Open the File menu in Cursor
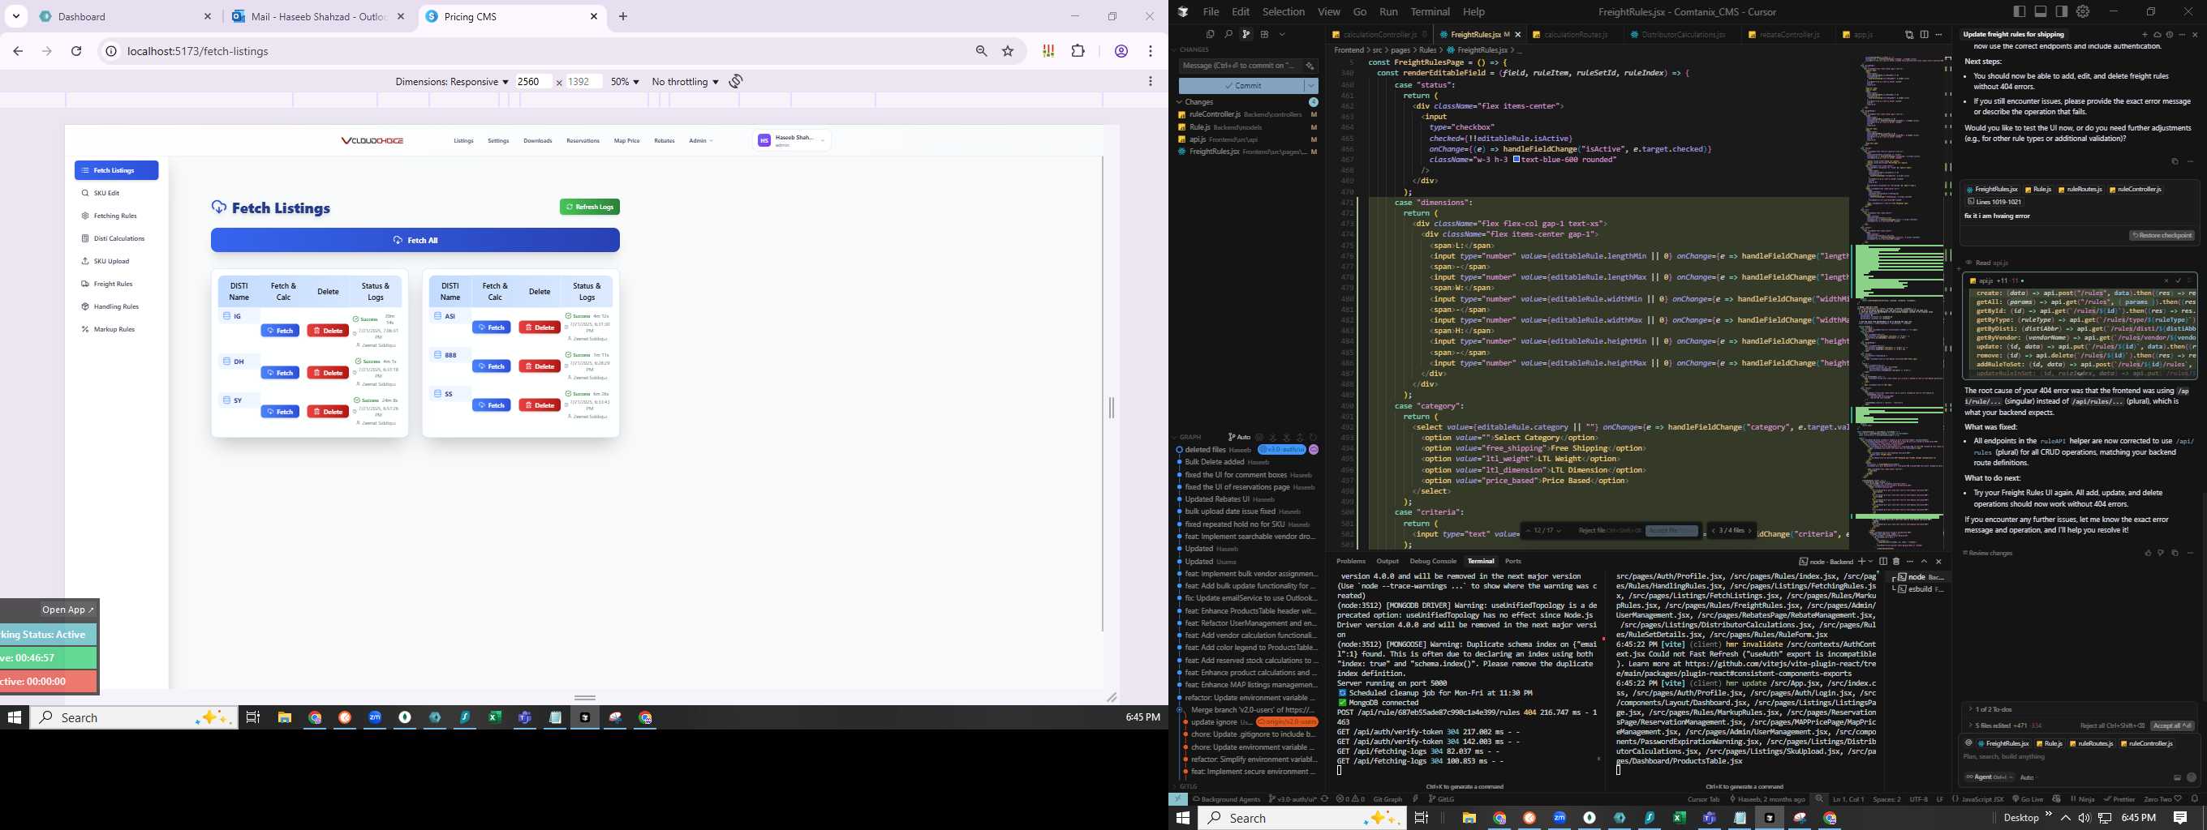 pos(1211,12)
